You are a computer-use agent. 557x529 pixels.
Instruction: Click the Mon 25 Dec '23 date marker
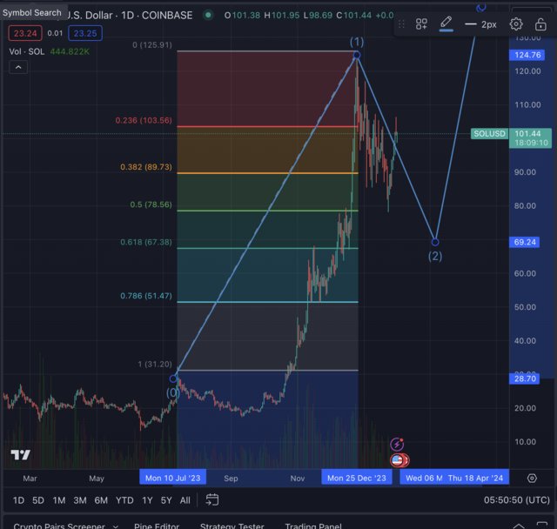[x=356, y=478]
